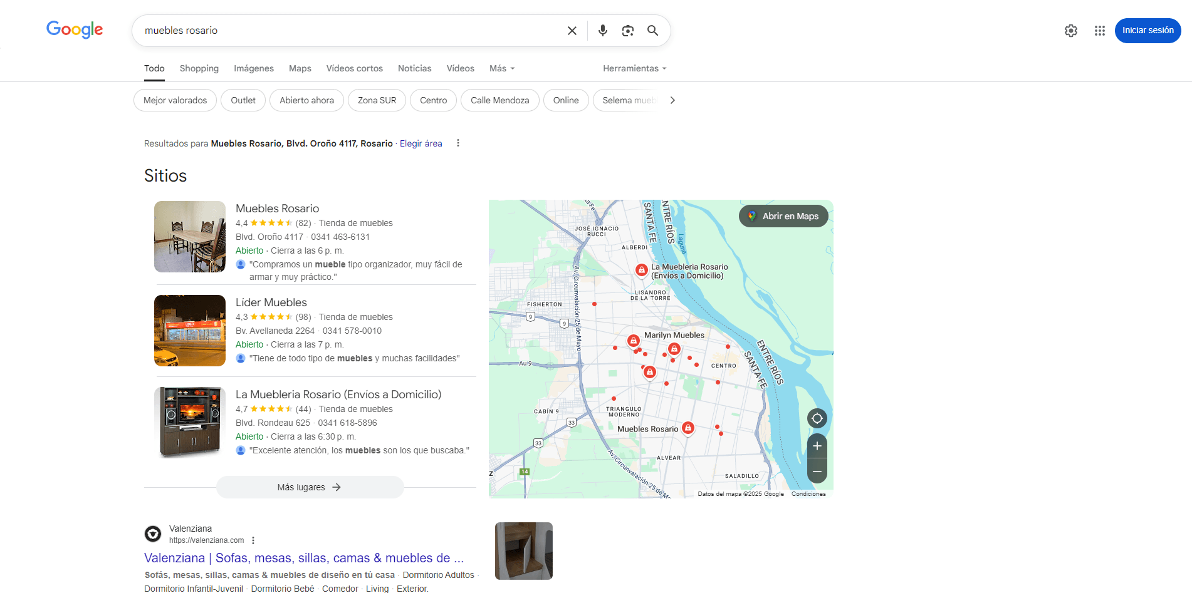Open the valenziana.com URL link
Screen dimensions: 1192x593
(207, 540)
